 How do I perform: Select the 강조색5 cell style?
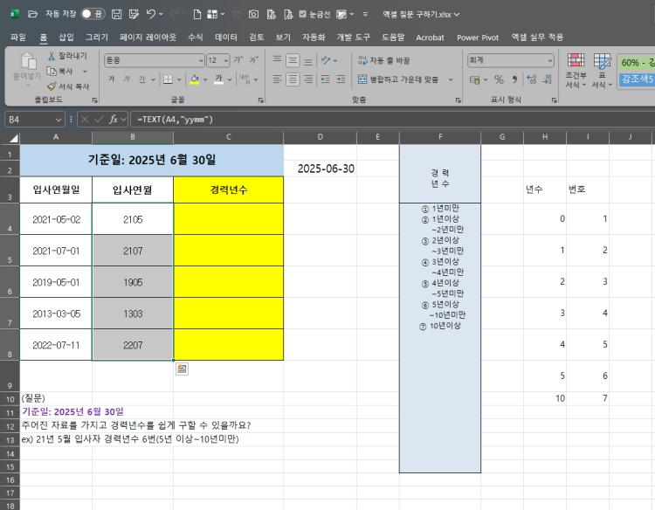[x=637, y=79]
